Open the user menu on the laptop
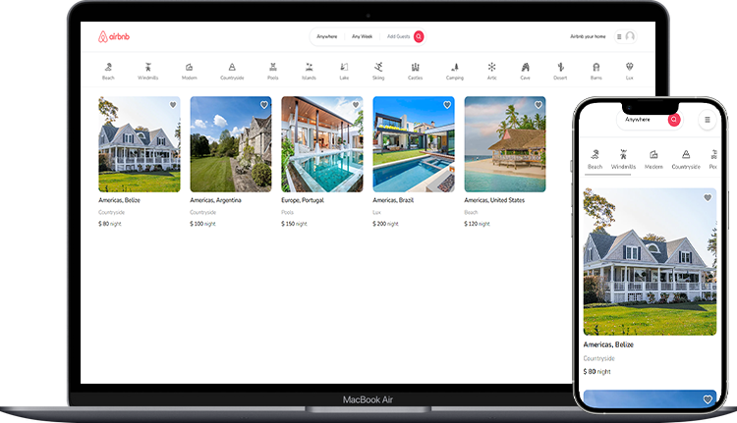737x423 pixels. (625, 36)
